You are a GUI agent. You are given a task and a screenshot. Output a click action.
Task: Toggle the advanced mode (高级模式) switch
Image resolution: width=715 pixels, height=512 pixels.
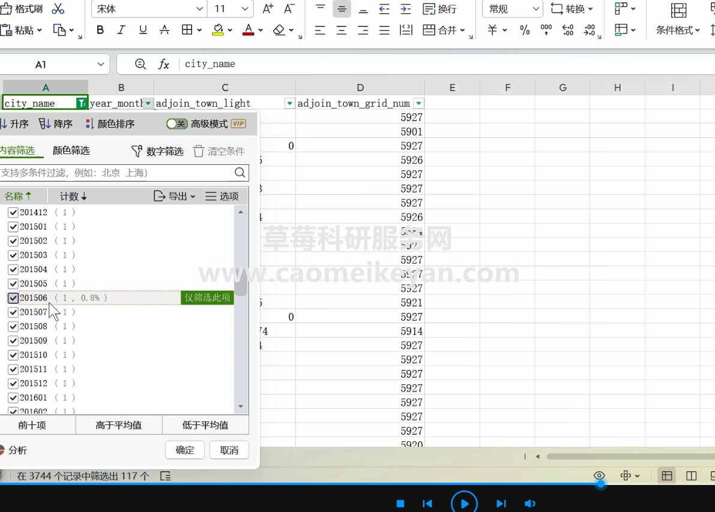pyautogui.click(x=176, y=124)
